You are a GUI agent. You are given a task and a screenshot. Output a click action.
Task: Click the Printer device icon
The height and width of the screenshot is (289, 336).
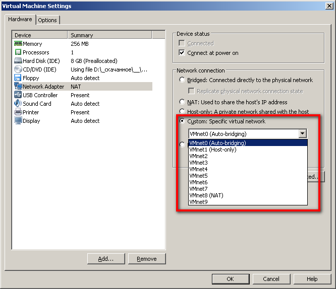(x=18, y=112)
